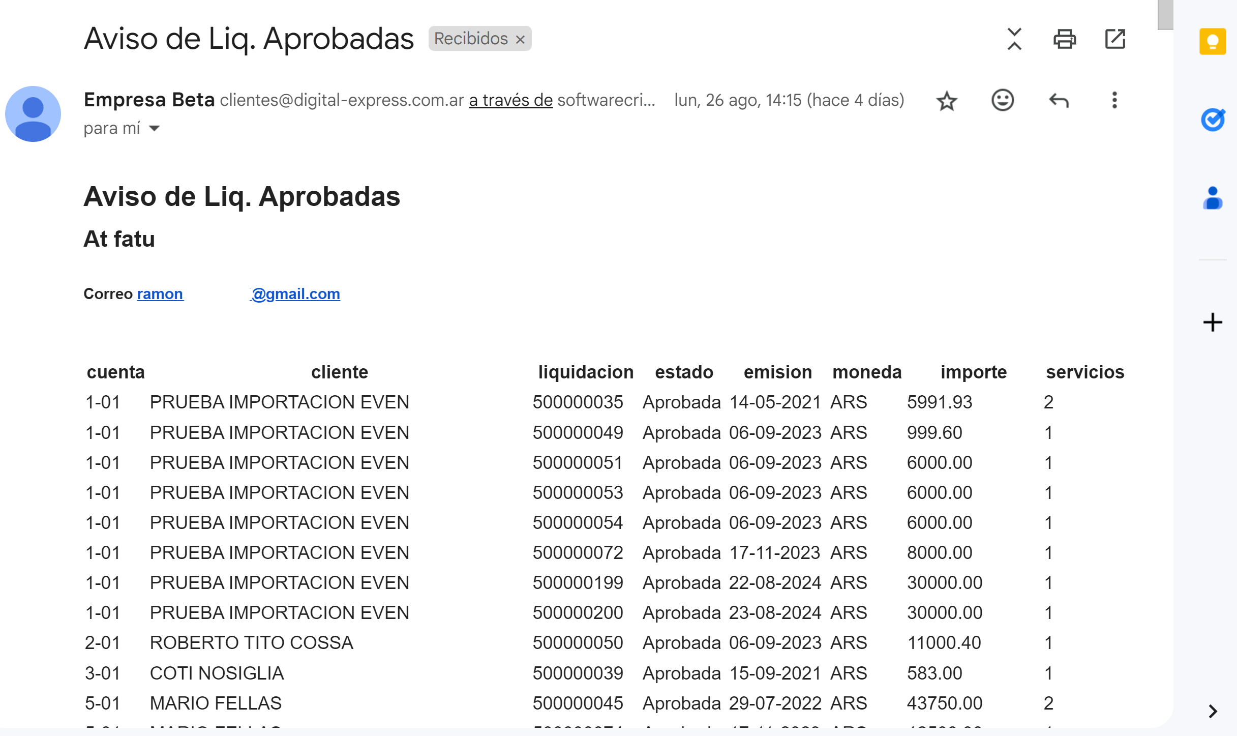
Task: Add an emoji reaction to the message
Action: [1002, 100]
